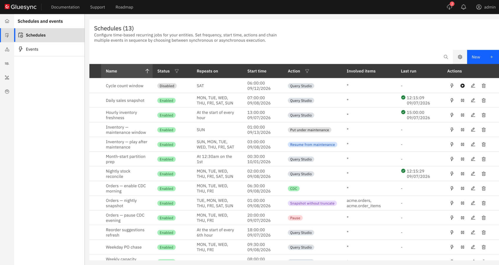Viewport: 499px width, 265px height.
Task: Open the SQL icon in left rail
Action: pos(7,63)
